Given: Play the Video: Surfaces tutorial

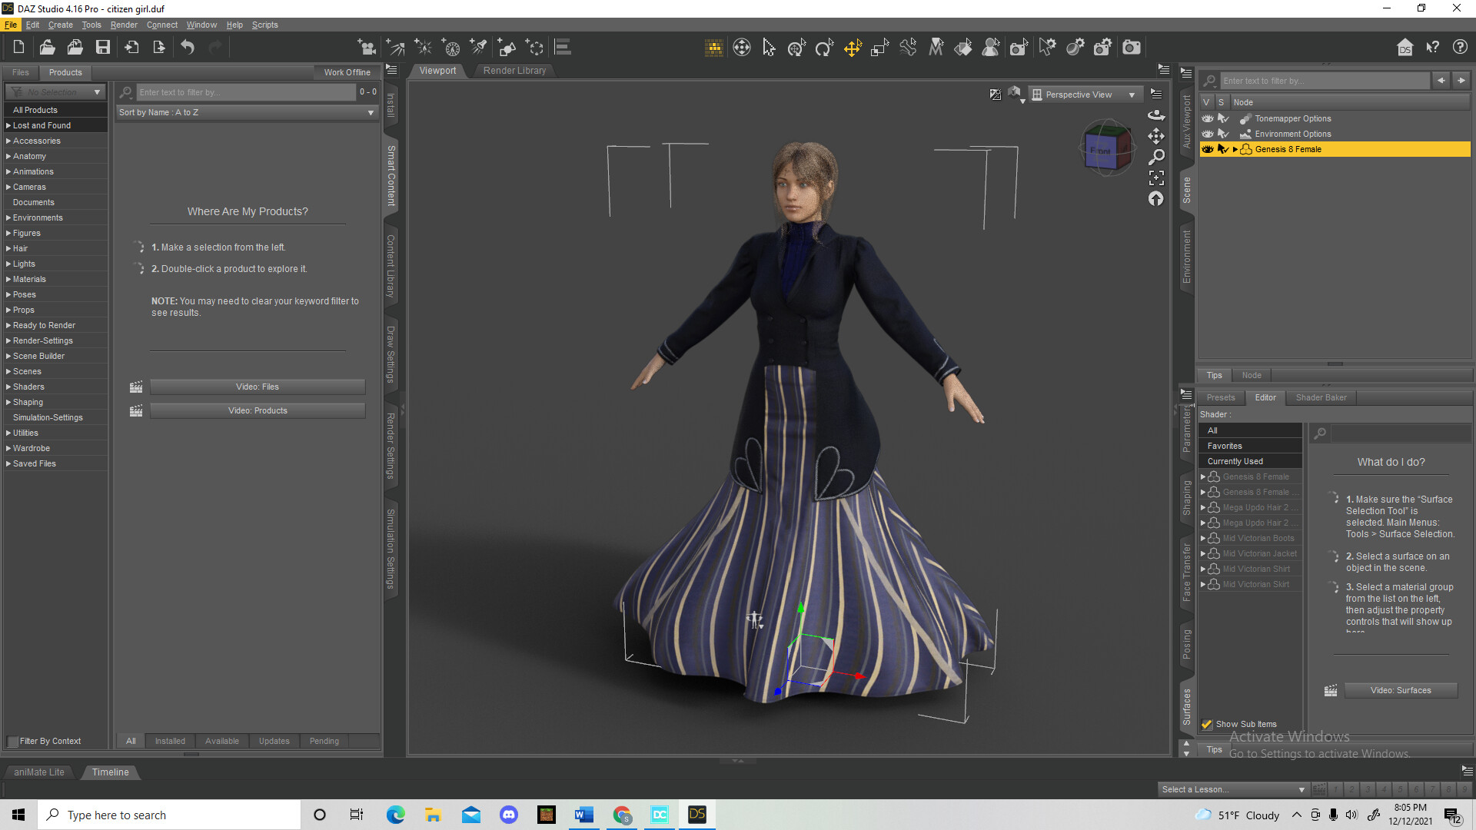Looking at the screenshot, I should coord(1401,690).
